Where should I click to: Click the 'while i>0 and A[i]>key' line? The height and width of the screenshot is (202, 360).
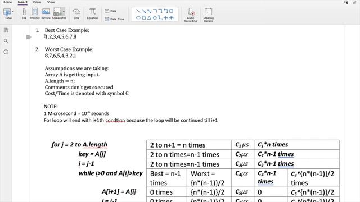pos(110,173)
